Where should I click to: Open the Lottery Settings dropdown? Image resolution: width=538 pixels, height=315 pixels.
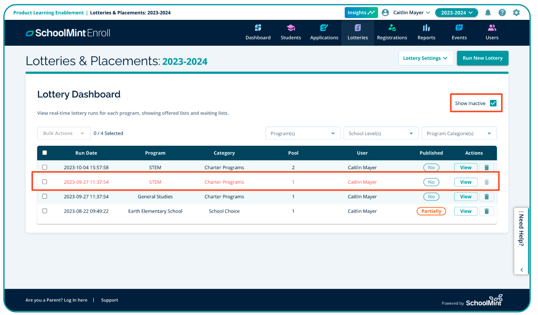tap(425, 58)
